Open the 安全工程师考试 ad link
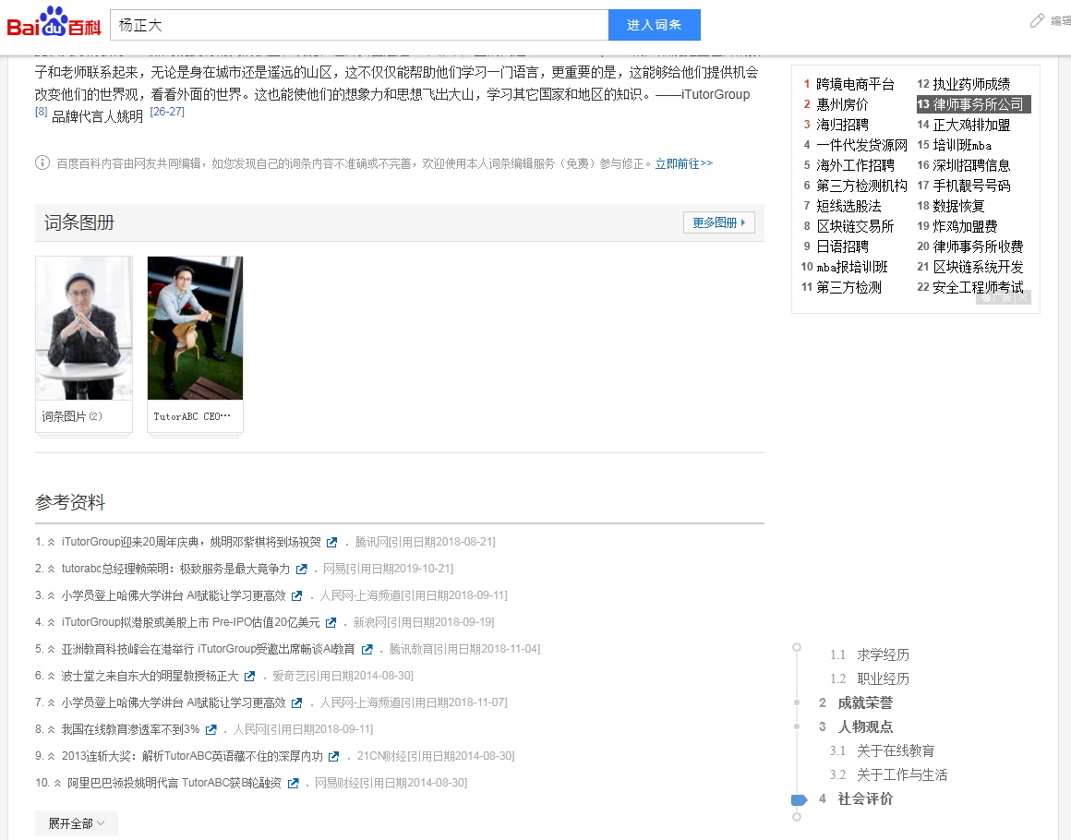 point(978,287)
